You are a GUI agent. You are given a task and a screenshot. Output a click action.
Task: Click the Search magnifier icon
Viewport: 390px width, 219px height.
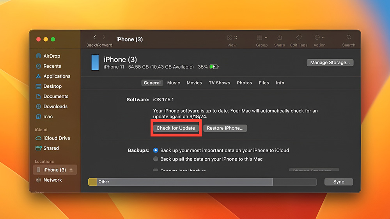pyautogui.click(x=349, y=37)
